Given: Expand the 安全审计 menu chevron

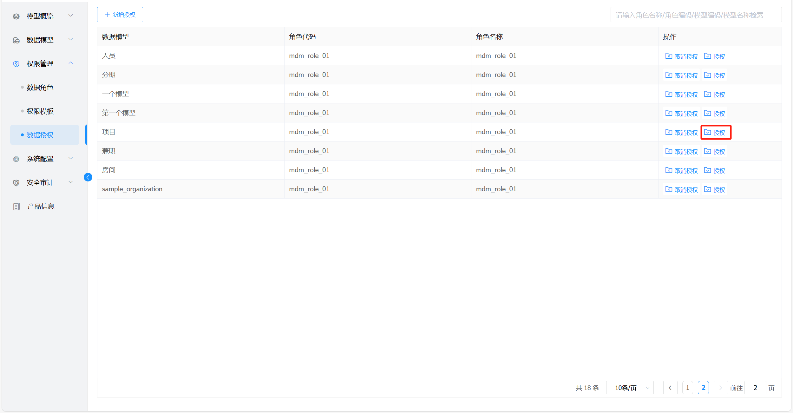Looking at the screenshot, I should 71,182.
